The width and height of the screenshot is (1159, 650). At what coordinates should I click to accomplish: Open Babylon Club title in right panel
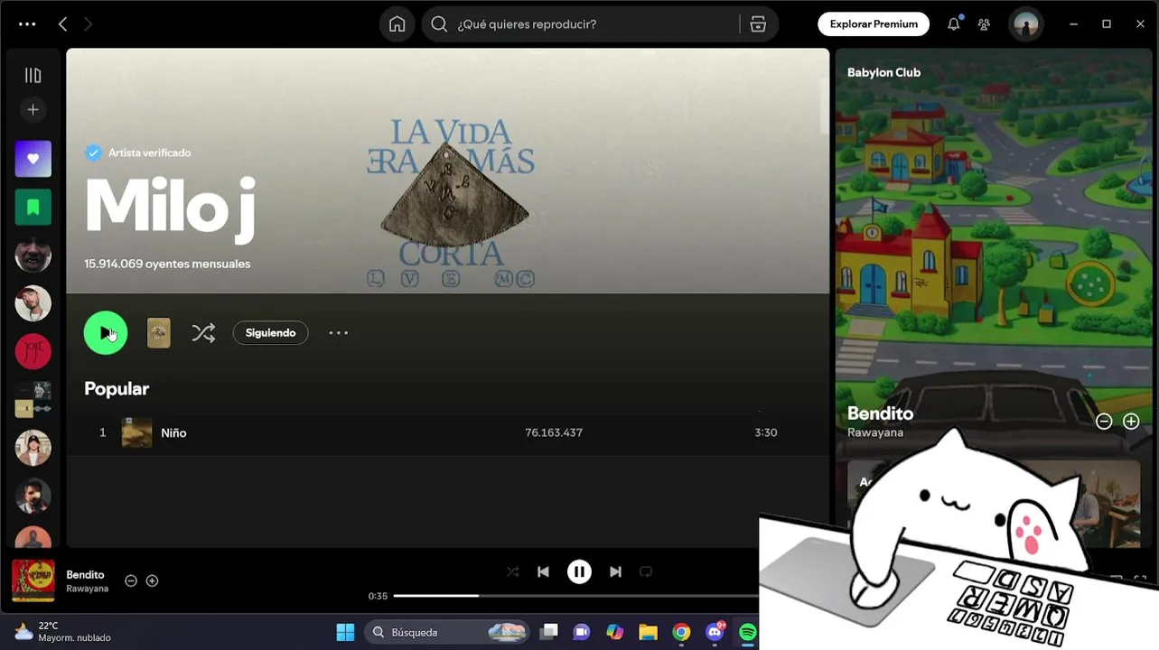click(x=883, y=72)
